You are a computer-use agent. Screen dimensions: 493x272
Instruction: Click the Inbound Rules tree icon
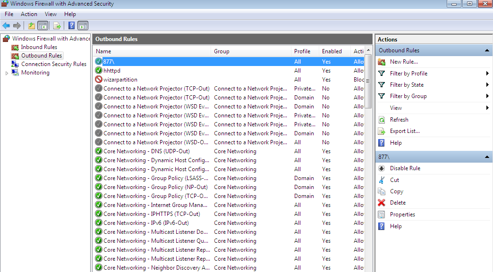pos(15,47)
